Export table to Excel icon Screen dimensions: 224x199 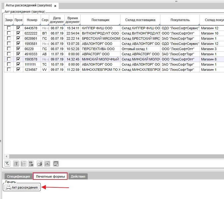click(47, 164)
